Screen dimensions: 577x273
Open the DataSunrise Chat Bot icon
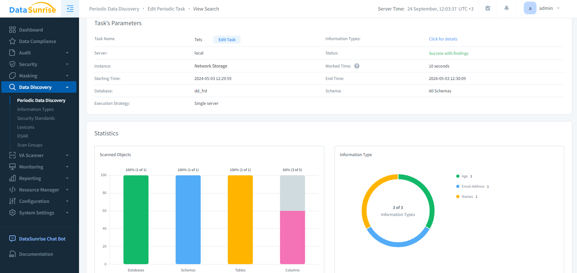[x=12, y=239]
